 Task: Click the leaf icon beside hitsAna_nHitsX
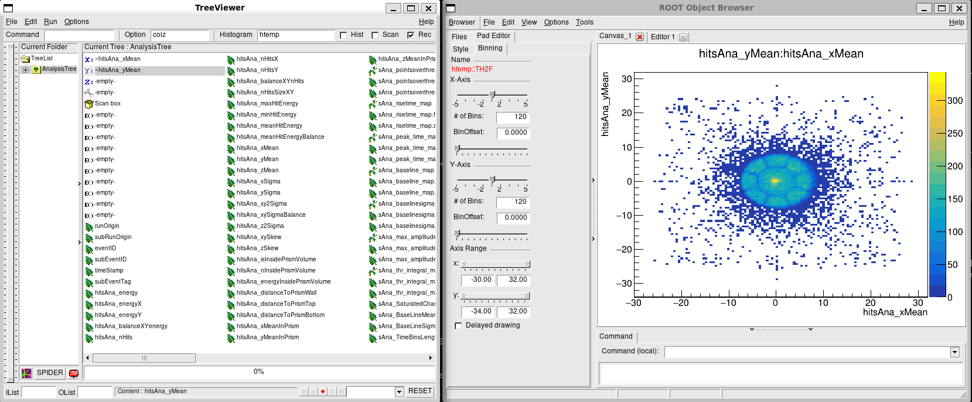point(231,59)
